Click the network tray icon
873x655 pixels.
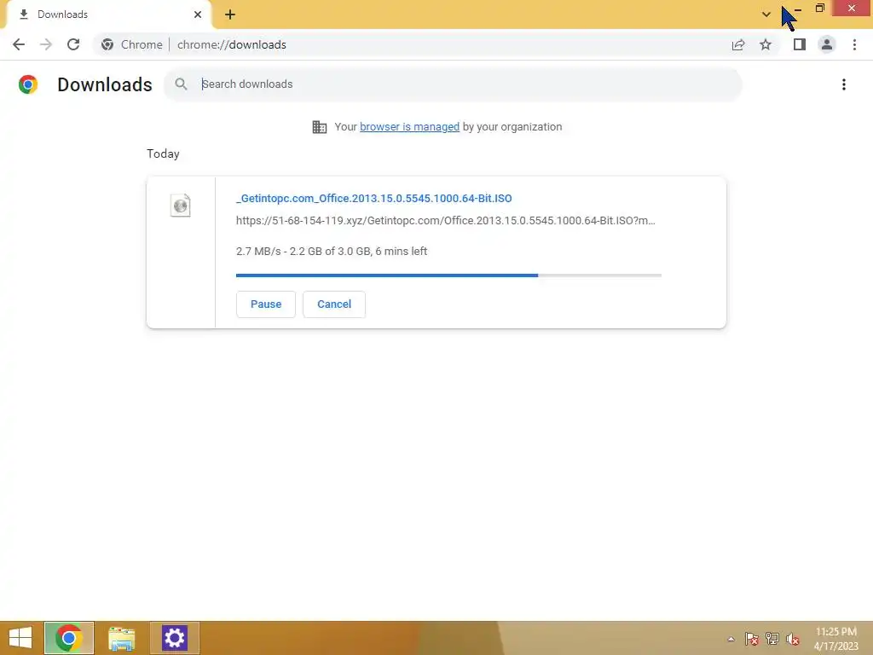tap(772, 639)
